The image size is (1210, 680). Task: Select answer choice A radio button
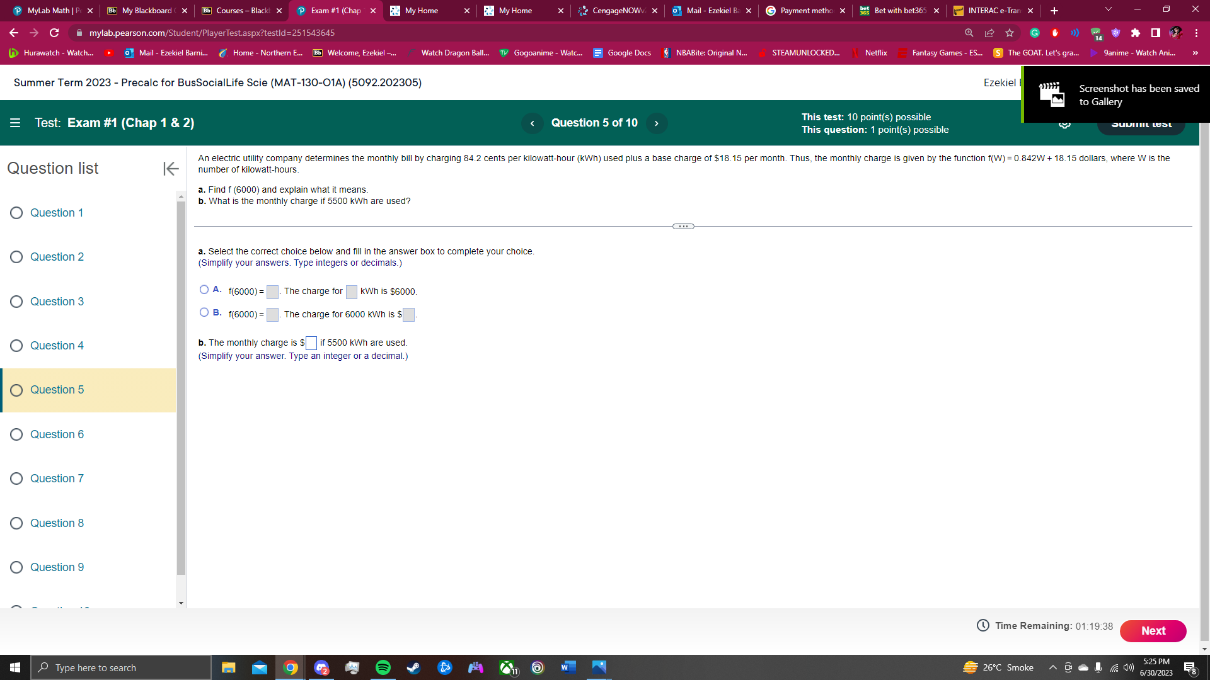click(204, 289)
